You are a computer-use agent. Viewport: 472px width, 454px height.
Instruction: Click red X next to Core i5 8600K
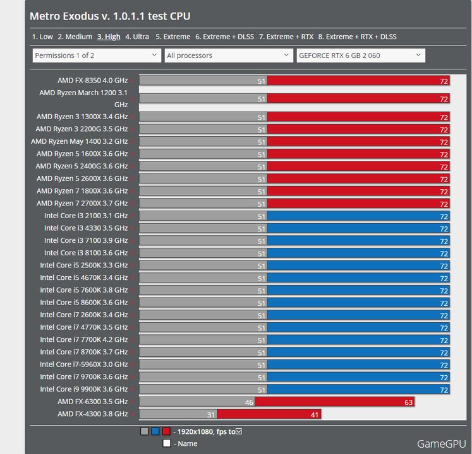coord(133,303)
